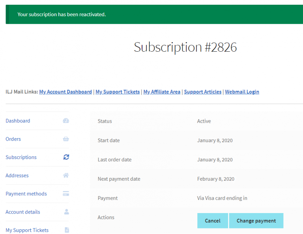The image size is (303, 234).
Task: Open Account details sidebar item
Action: point(23,212)
